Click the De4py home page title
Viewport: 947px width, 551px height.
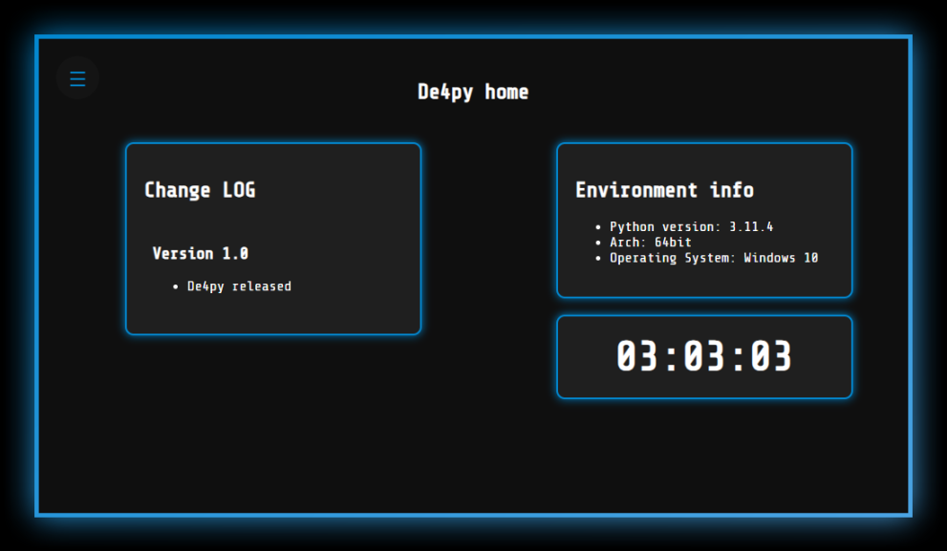tap(472, 92)
